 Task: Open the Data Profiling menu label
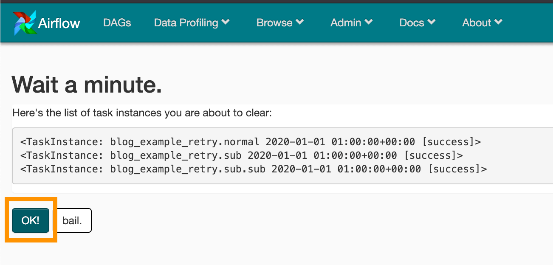click(186, 23)
